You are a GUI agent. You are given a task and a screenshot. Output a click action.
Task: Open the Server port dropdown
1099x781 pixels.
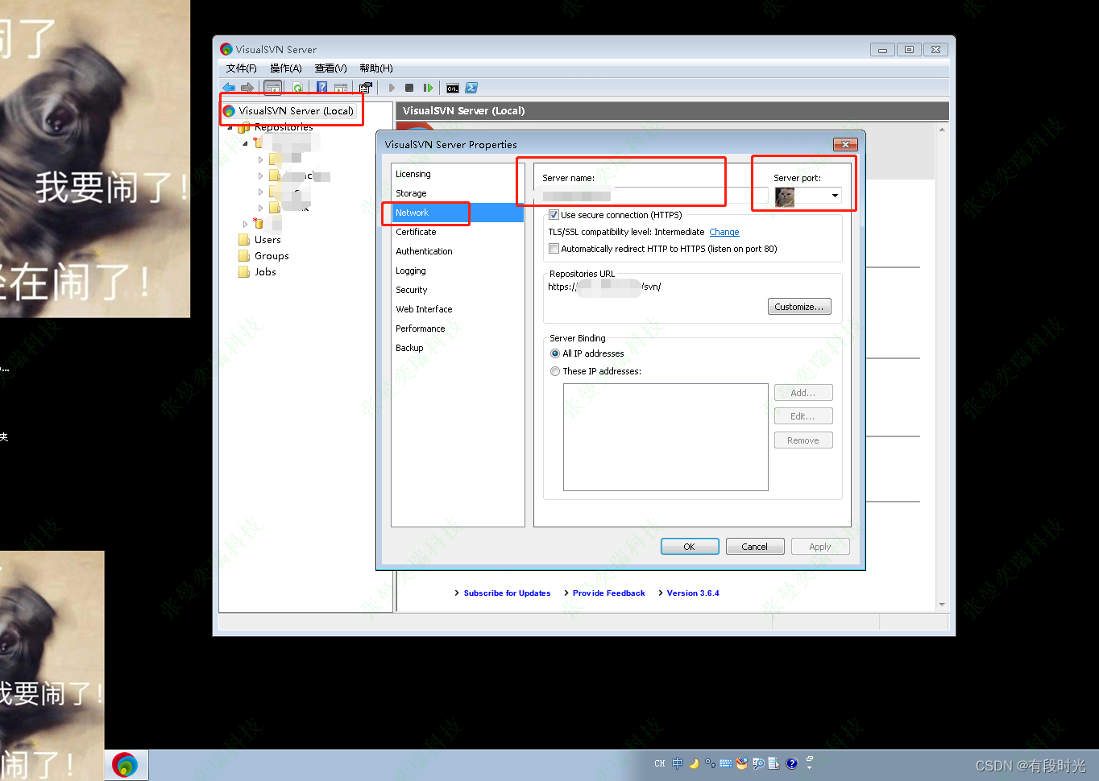[x=835, y=196]
